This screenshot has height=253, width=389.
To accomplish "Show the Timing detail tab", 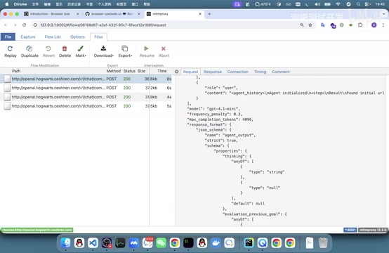I will tap(260, 72).
